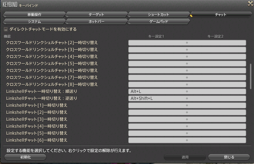
Task: Select key setting 2 for Linkshellチャット[2]
Action: pos(217,112)
